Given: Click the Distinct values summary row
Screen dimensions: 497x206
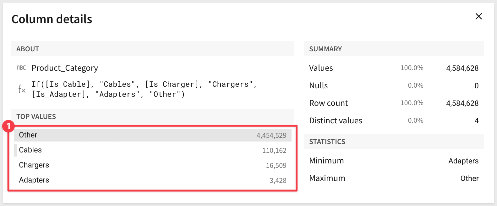Looking at the screenshot, I should coord(394,121).
